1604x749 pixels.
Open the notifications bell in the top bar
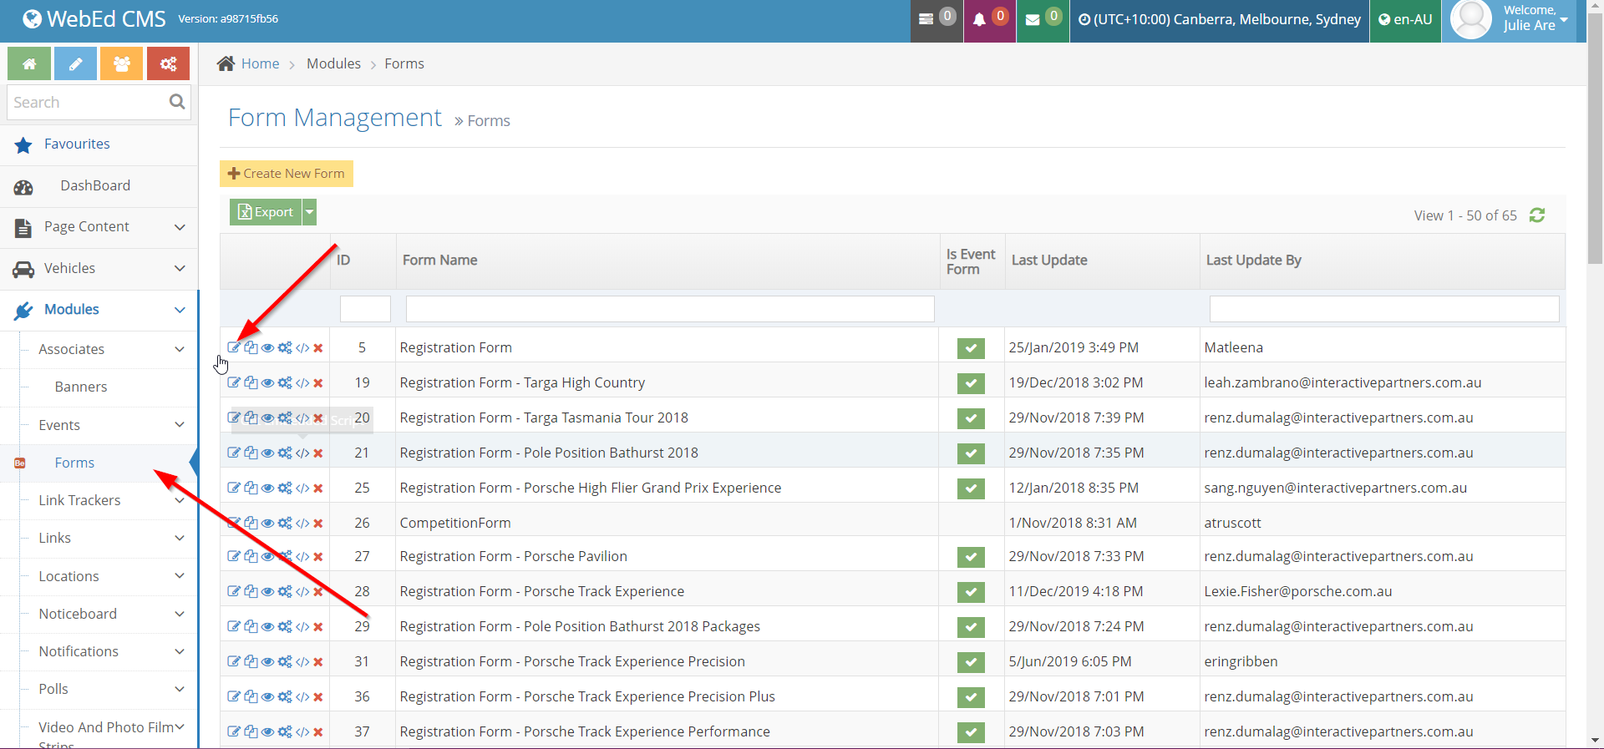click(x=980, y=20)
